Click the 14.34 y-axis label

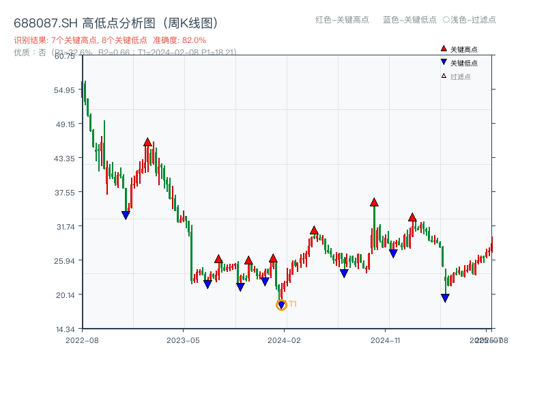(x=65, y=329)
